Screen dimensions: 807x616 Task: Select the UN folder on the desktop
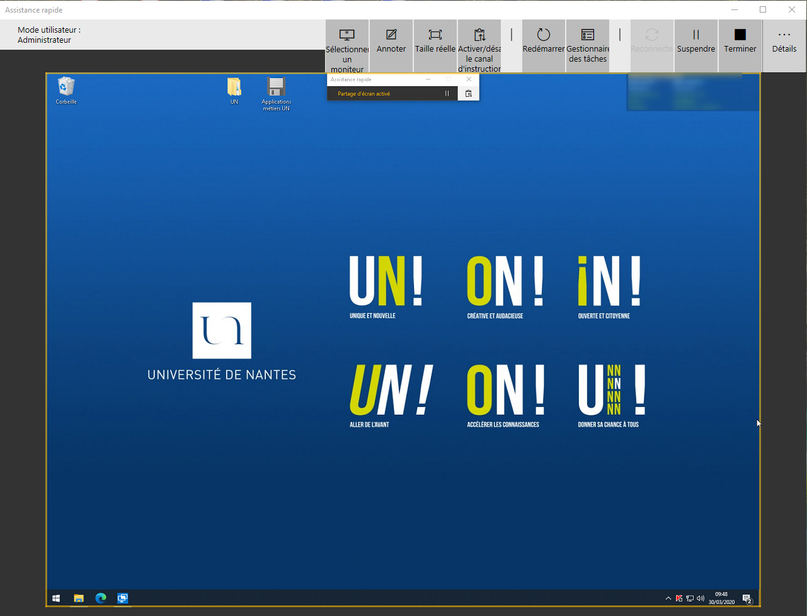click(234, 89)
